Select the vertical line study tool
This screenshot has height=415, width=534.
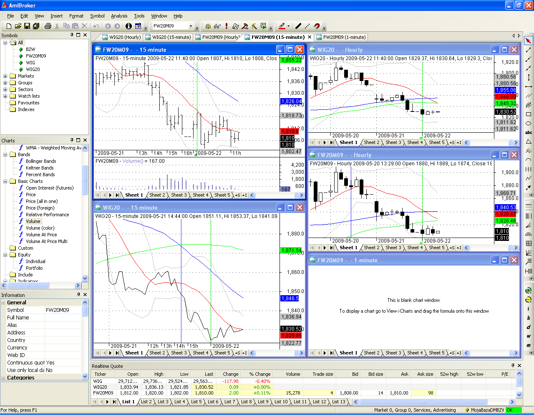coord(529,77)
